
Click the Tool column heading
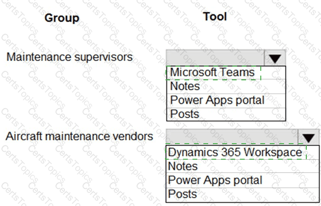point(215,17)
